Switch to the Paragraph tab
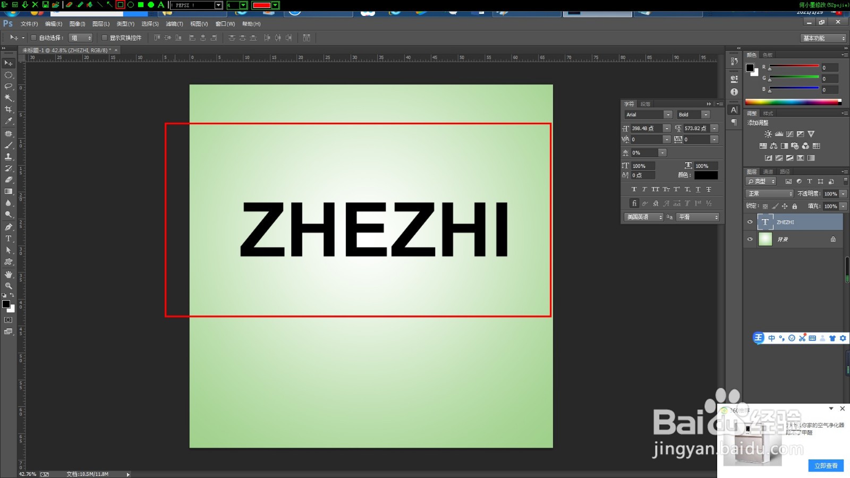 [645, 104]
